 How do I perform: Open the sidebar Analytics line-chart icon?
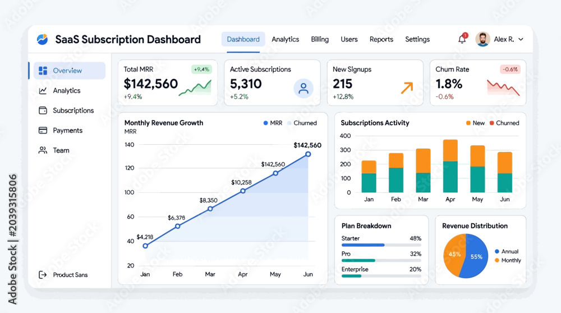(43, 90)
